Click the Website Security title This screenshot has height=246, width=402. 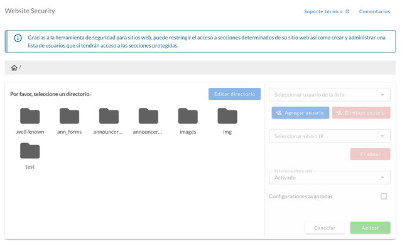(30, 11)
